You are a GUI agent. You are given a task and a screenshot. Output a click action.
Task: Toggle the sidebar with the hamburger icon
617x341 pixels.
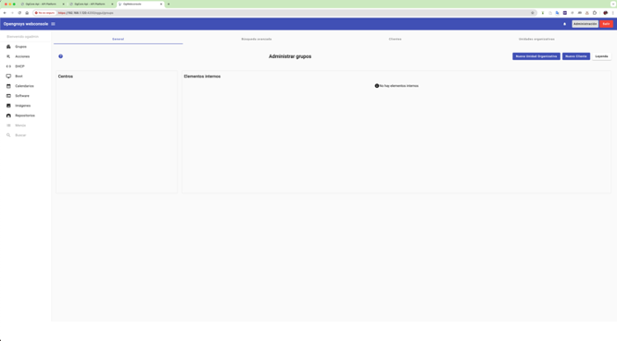coord(53,24)
